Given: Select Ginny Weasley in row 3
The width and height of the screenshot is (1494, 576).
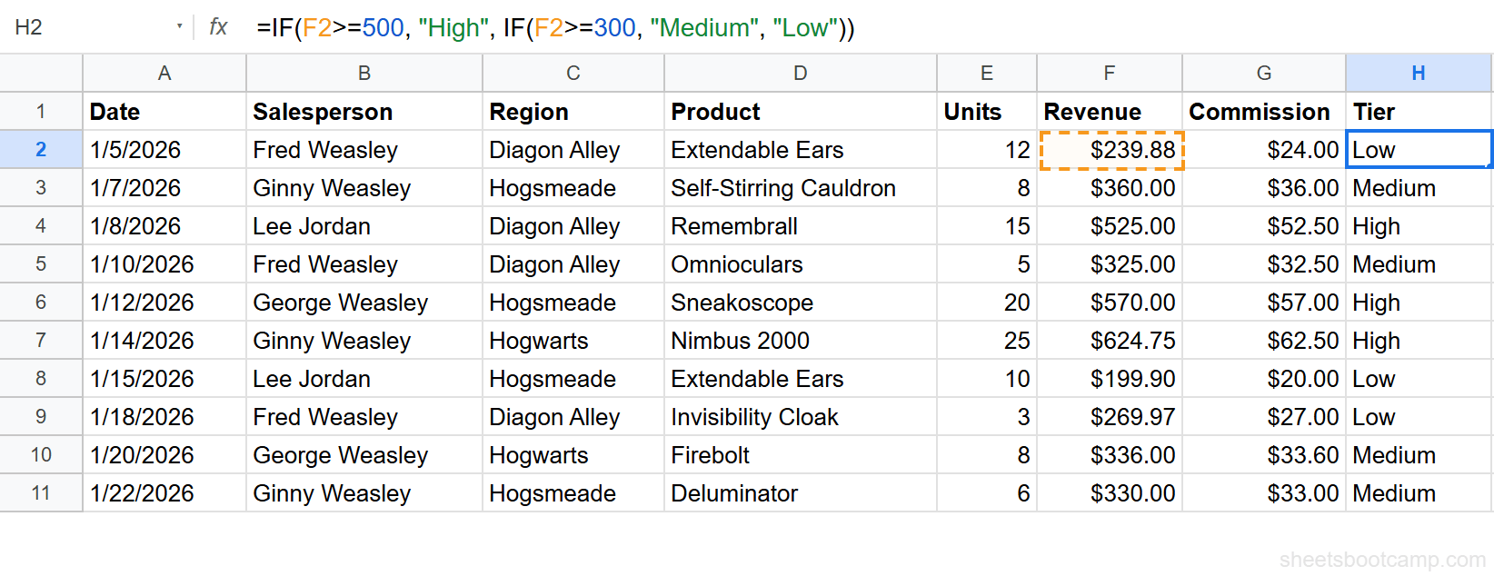Looking at the screenshot, I should [x=364, y=188].
